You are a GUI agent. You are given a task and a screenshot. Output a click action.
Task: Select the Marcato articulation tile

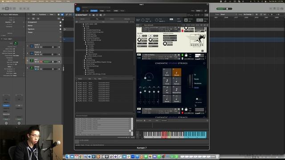(x=167, y=99)
